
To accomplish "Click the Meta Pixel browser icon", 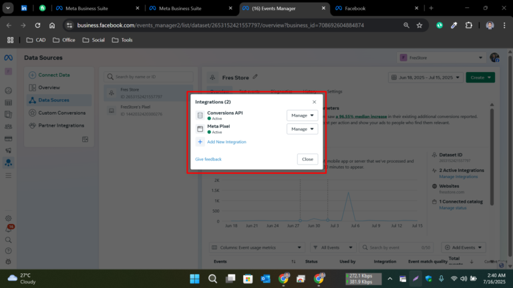I will coord(200,129).
